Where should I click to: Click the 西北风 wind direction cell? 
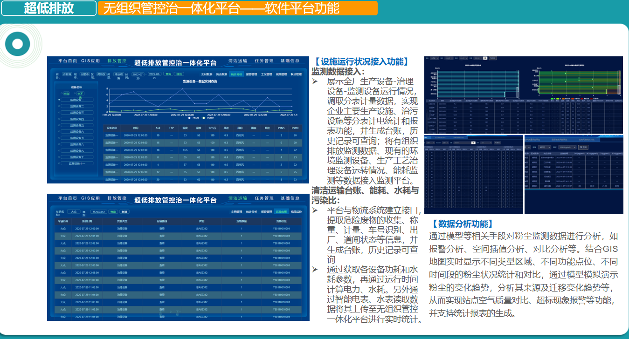point(240,136)
